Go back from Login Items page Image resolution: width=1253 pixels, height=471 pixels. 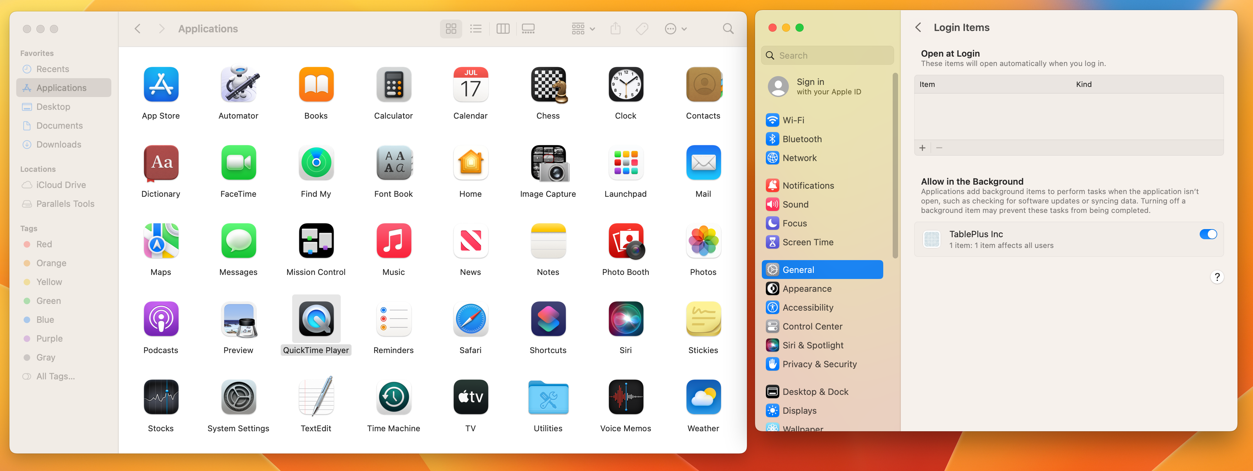point(918,28)
